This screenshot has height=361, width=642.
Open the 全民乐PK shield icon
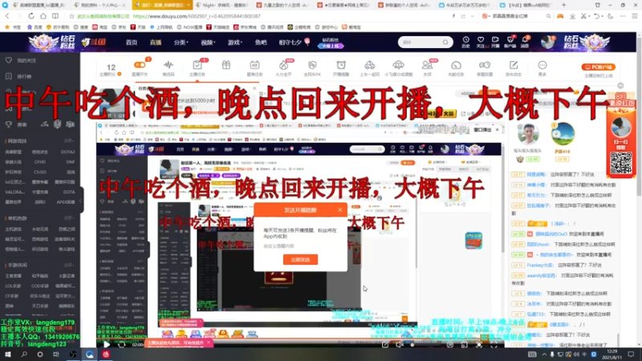tap(312, 65)
